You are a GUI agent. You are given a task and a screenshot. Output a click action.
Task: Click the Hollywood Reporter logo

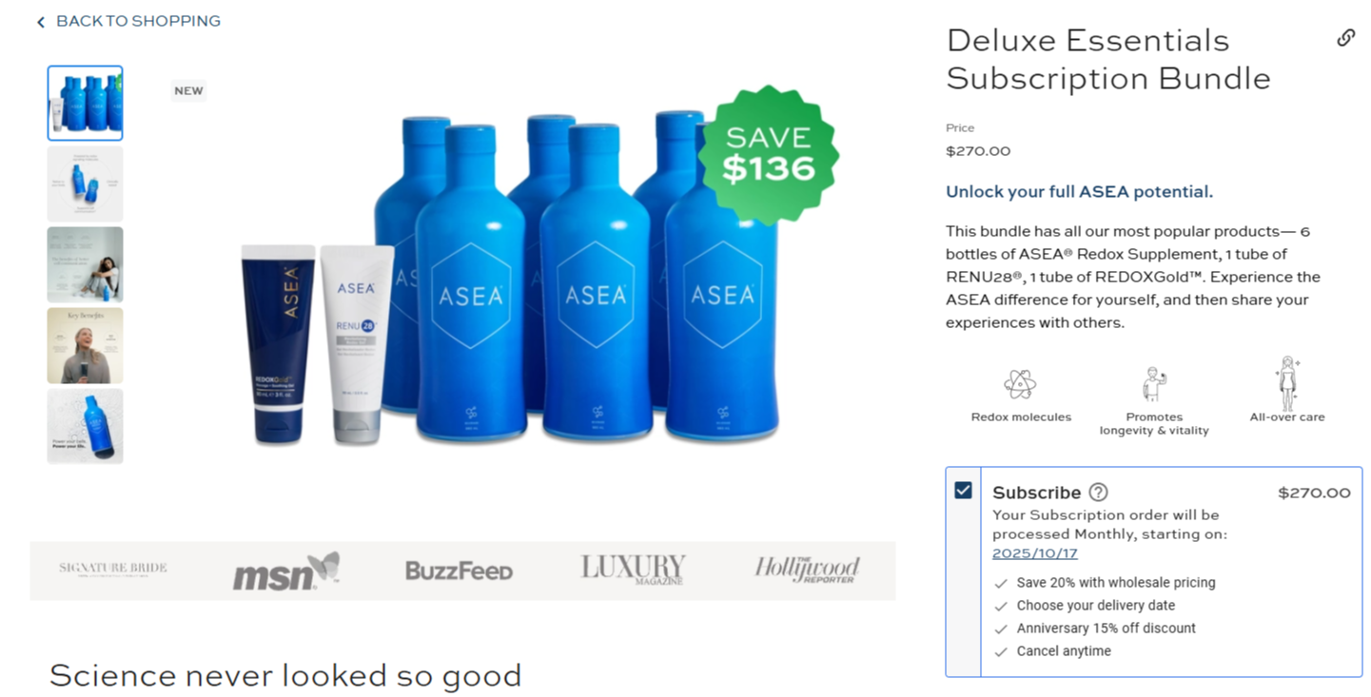[807, 569]
